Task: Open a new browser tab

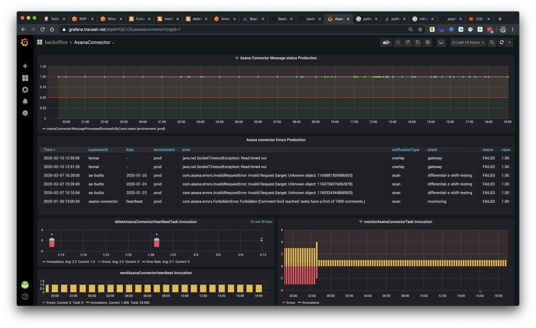Action: point(500,19)
